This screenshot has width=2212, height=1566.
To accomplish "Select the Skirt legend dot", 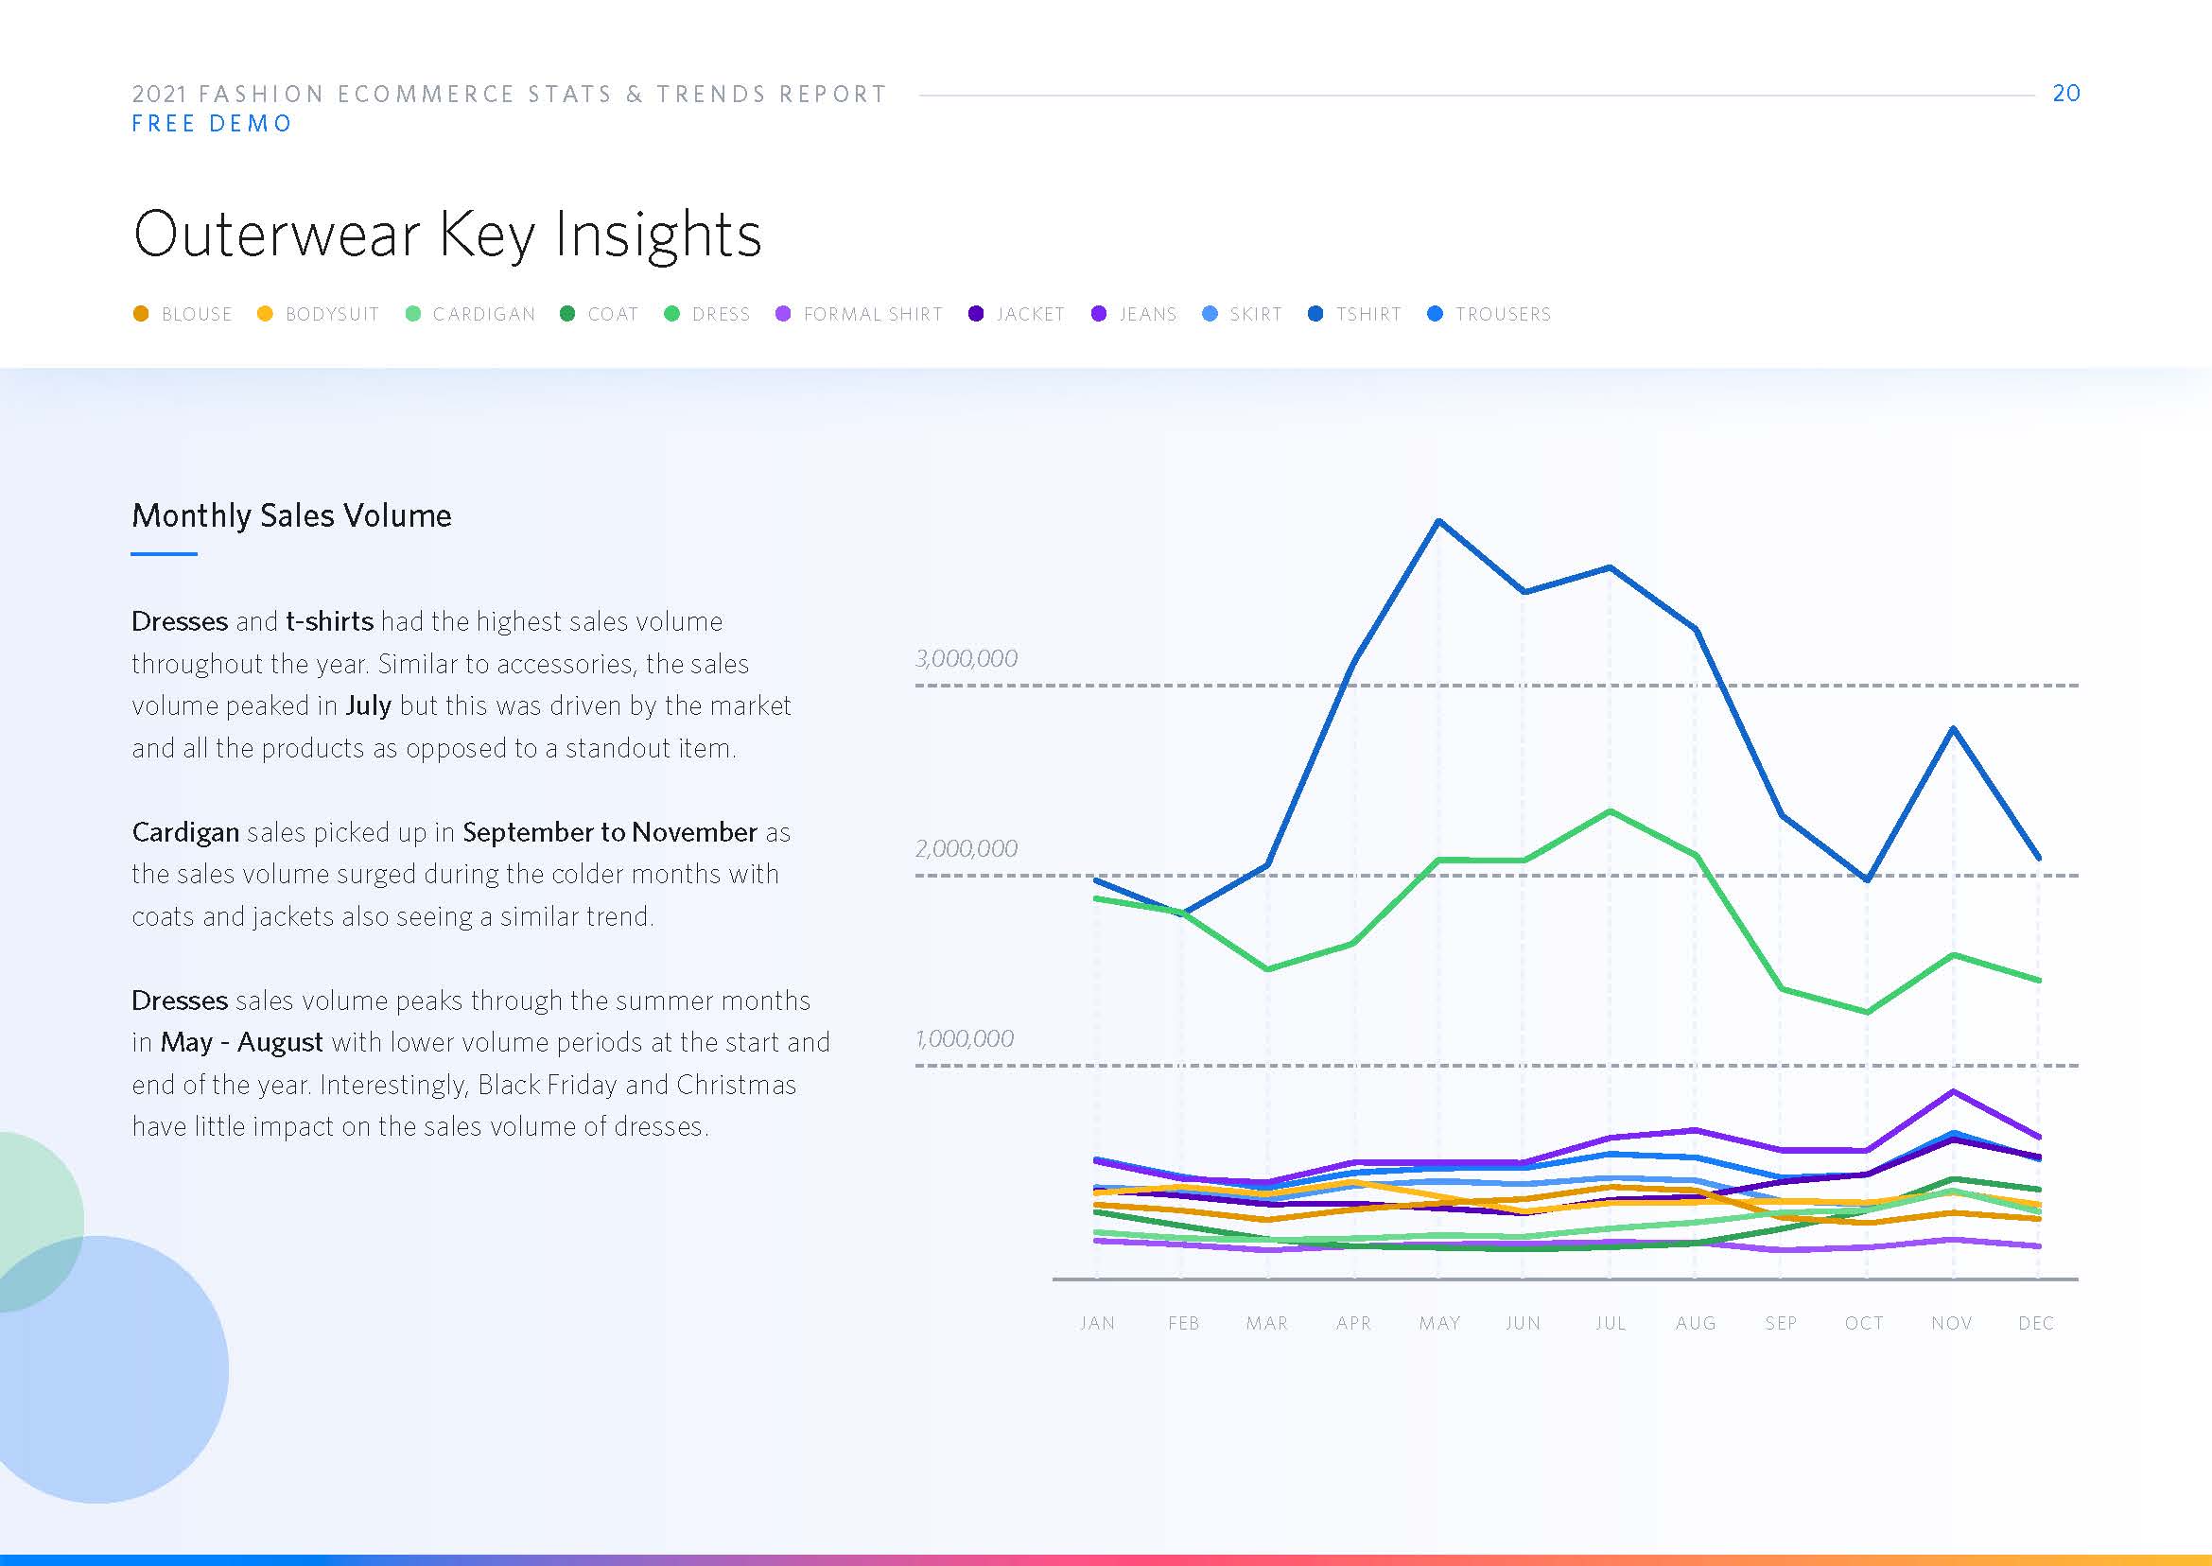I will 1210,313.
